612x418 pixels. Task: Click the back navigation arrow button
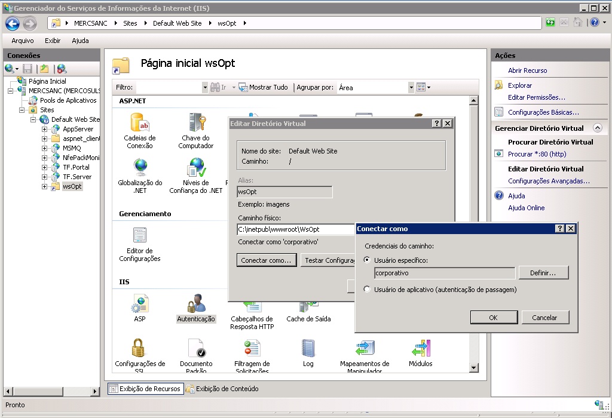(x=13, y=23)
